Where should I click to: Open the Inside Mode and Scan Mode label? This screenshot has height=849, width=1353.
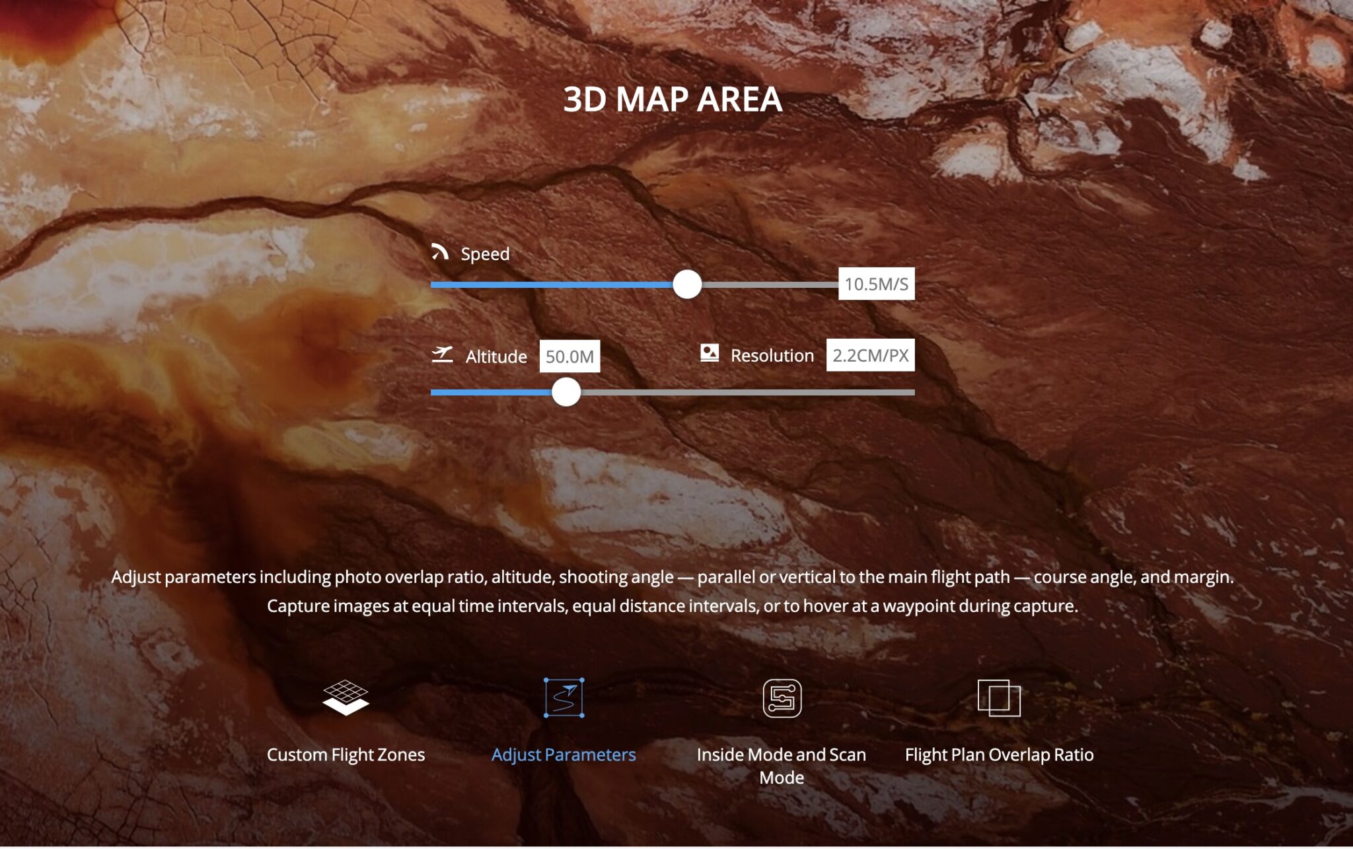click(782, 766)
